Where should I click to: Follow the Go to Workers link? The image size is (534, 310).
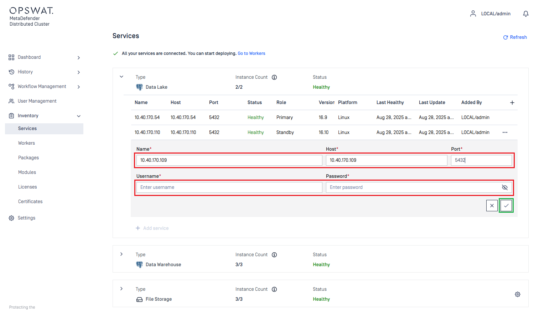coord(251,53)
